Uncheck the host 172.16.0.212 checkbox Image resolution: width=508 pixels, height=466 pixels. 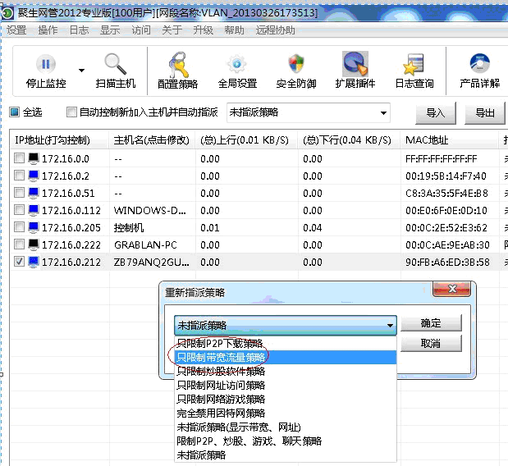click(20, 262)
